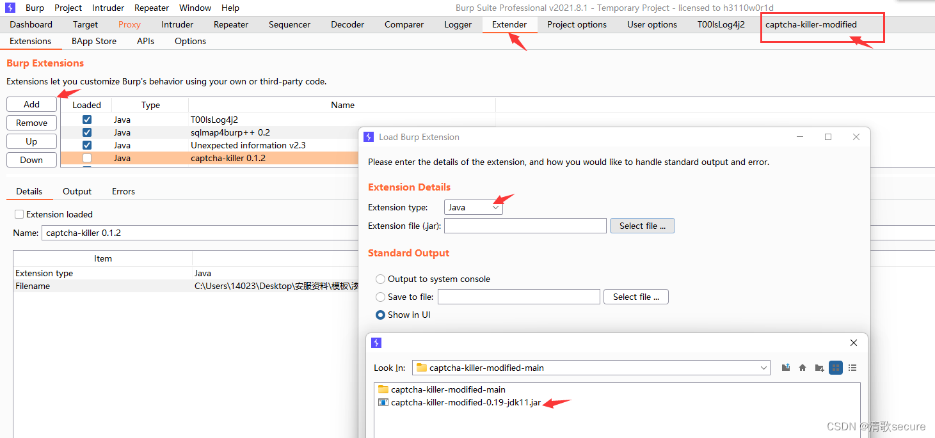Disable the sqlmap4burp++ 0.2 Loaded checkbox

click(x=86, y=132)
